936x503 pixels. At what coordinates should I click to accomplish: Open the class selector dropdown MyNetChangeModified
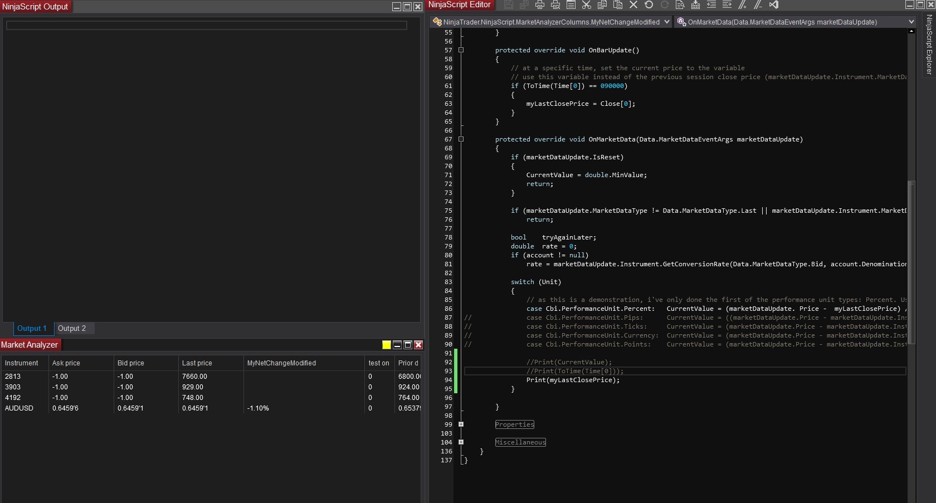(666, 22)
